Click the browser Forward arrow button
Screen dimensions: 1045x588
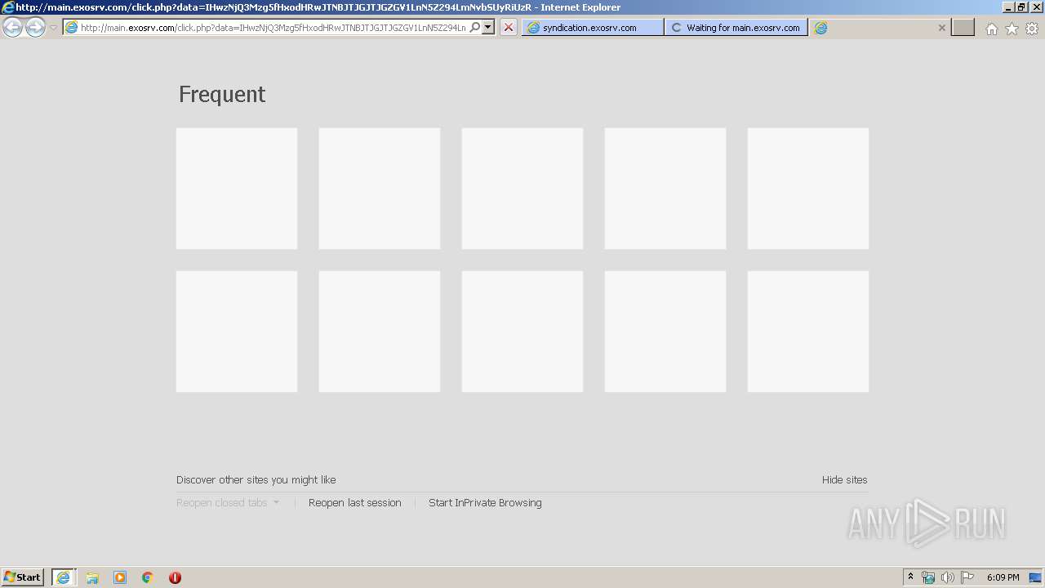[35, 28]
